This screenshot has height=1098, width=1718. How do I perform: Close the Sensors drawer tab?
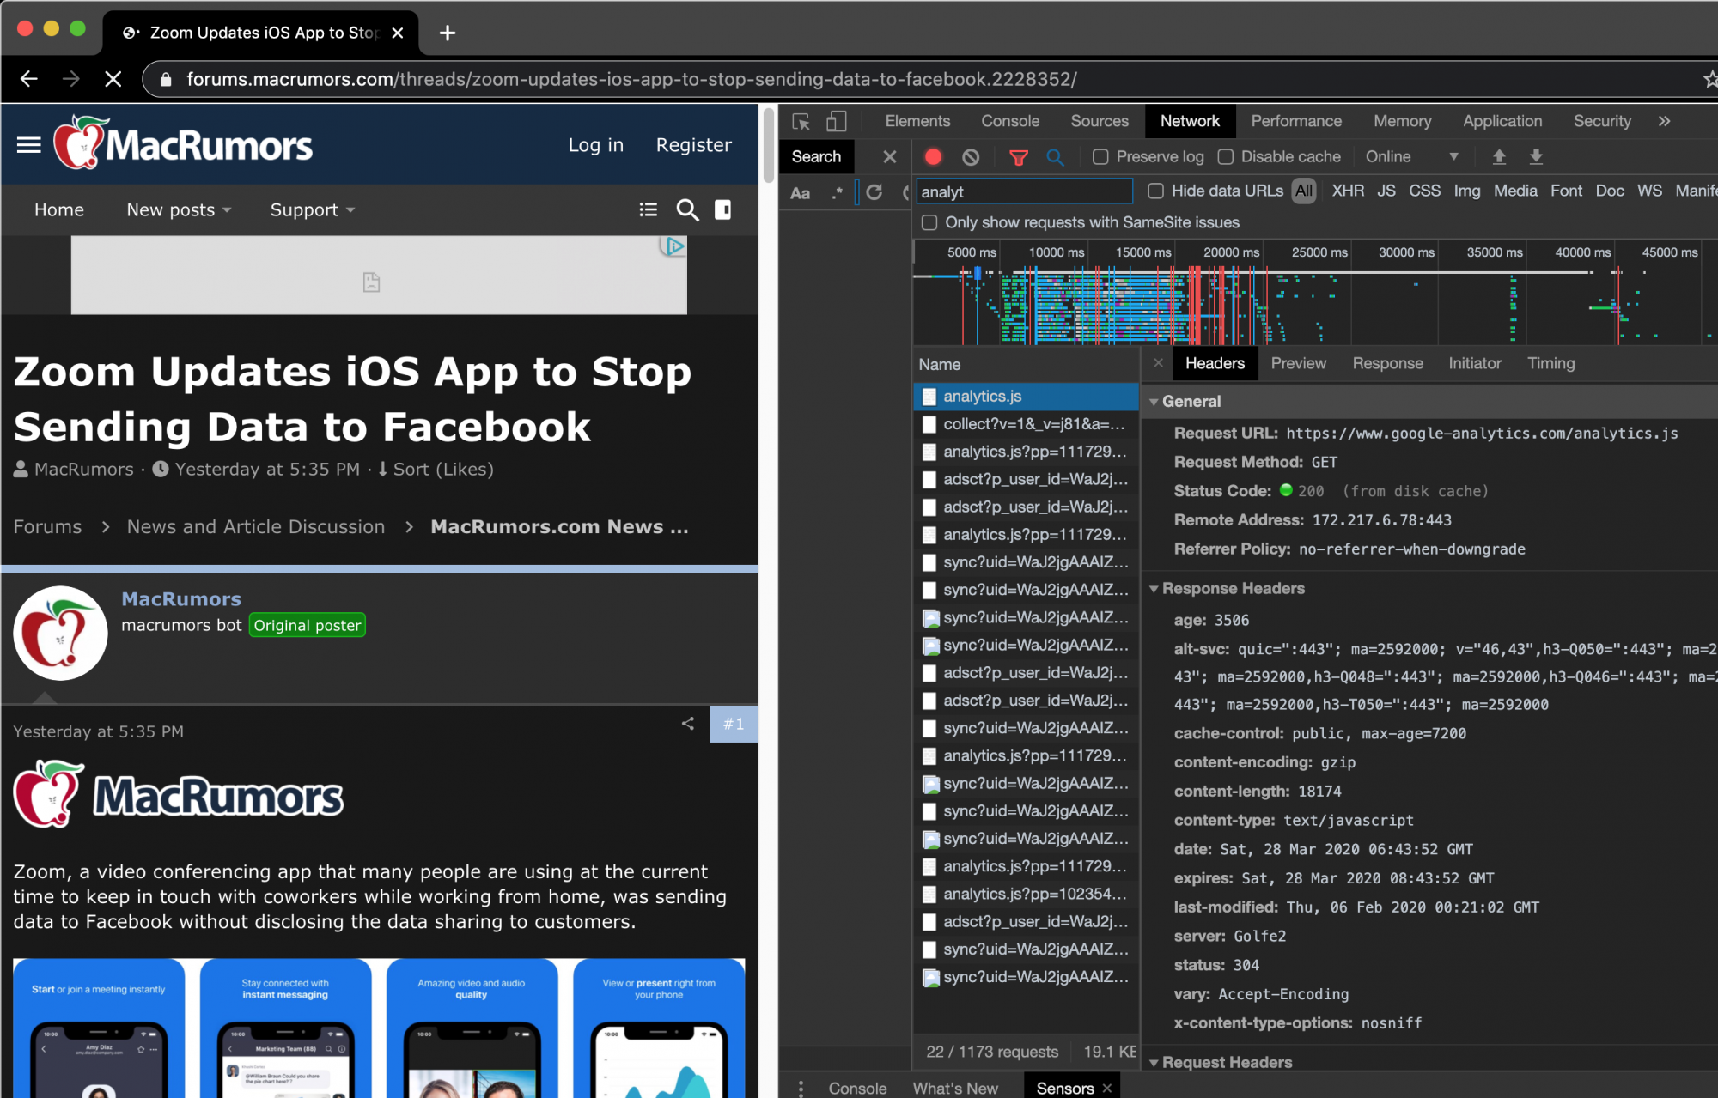coord(1107,1088)
